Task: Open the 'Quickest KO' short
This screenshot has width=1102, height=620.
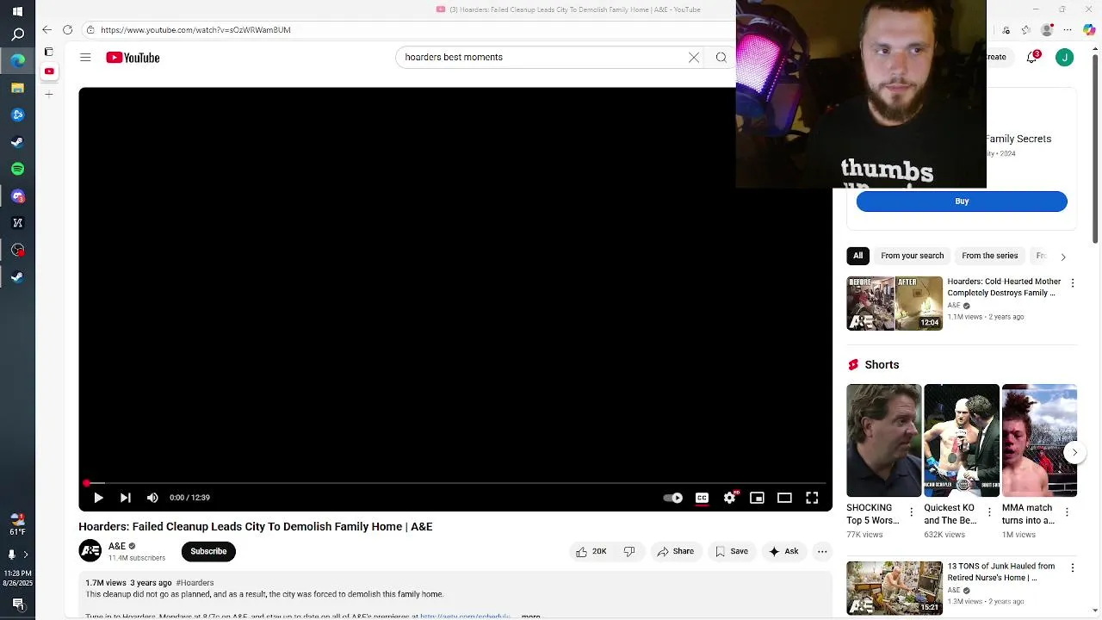Action: pyautogui.click(x=961, y=440)
